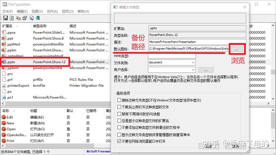Click the .pptx row icon
Screen dimensions: 276x155
[x=4, y=62]
